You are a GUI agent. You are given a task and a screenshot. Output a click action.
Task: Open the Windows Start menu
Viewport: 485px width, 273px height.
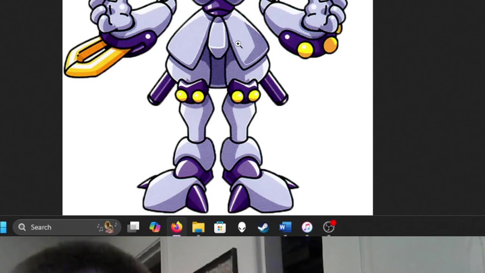[x=3, y=227]
